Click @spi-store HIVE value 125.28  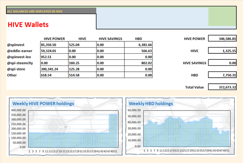click(x=82, y=69)
